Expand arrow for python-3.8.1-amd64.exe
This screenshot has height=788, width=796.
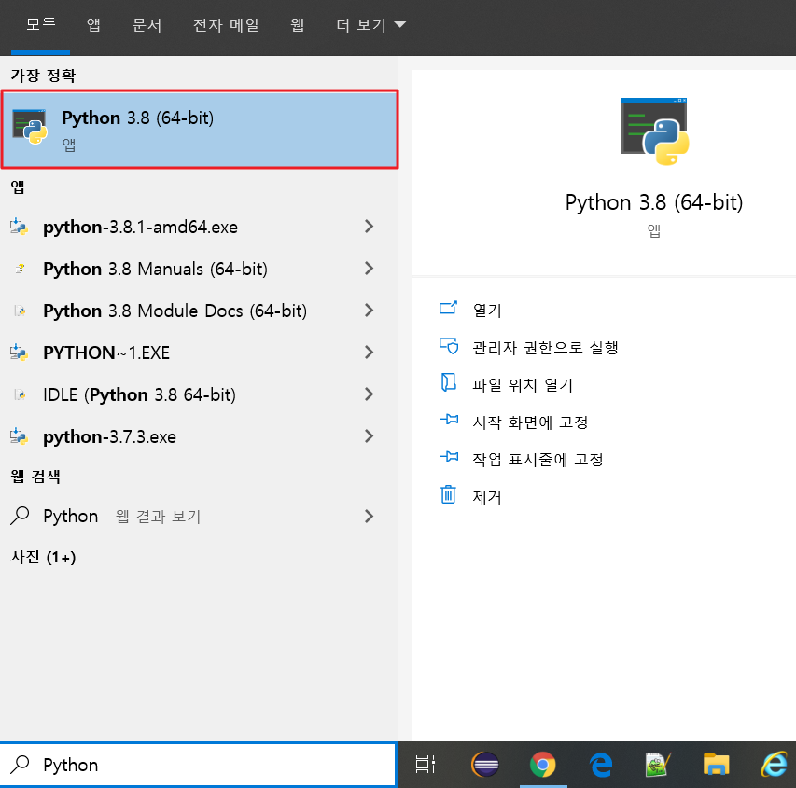point(369,227)
